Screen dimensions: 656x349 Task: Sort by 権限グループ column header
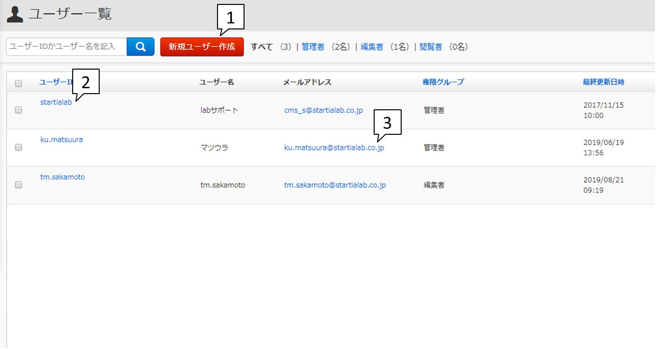443,82
